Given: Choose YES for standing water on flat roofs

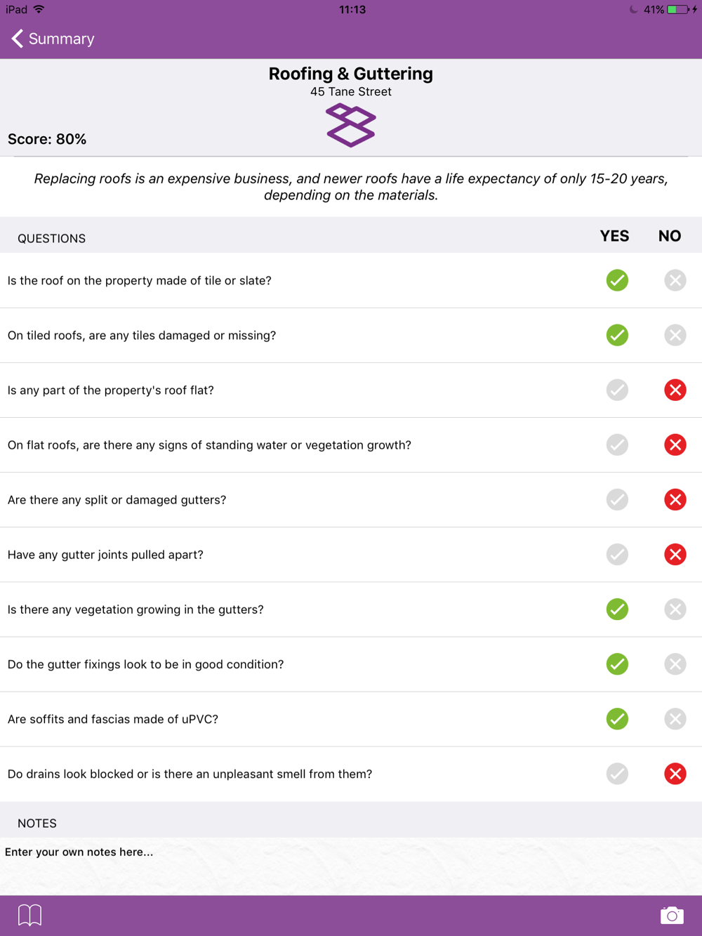Looking at the screenshot, I should click(617, 444).
